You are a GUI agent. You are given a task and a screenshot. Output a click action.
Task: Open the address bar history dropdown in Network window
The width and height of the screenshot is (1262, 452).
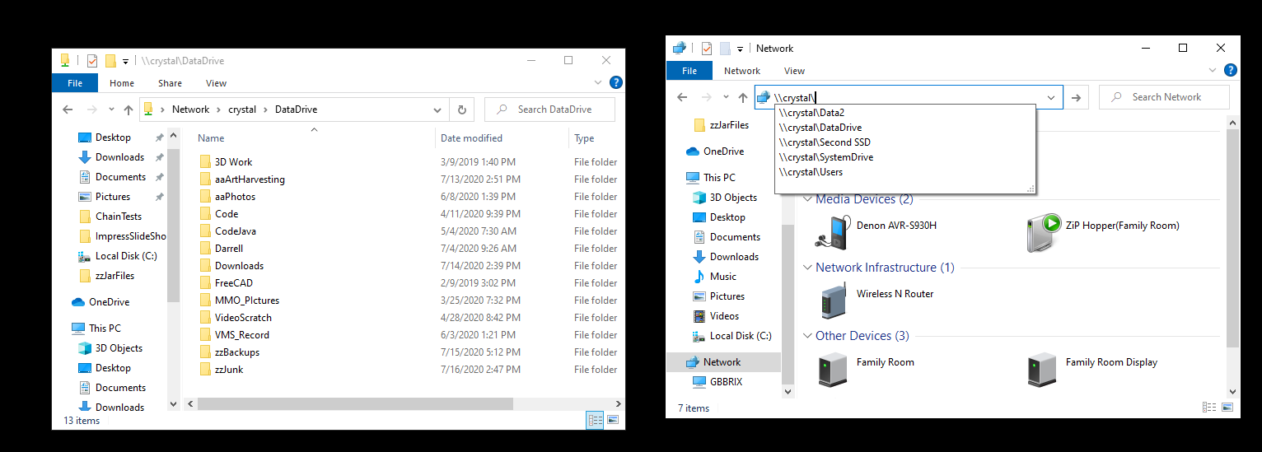point(1051,97)
